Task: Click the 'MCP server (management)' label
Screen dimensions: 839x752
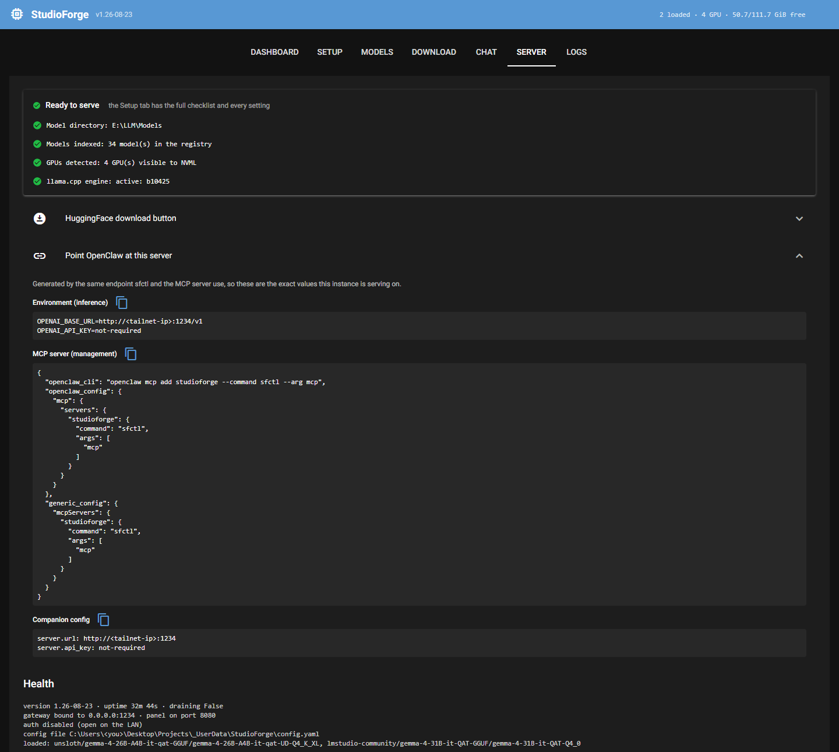Action: (x=75, y=354)
